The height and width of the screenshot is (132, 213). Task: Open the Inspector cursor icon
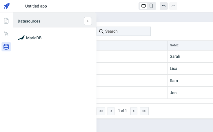pyautogui.click(x=6, y=34)
